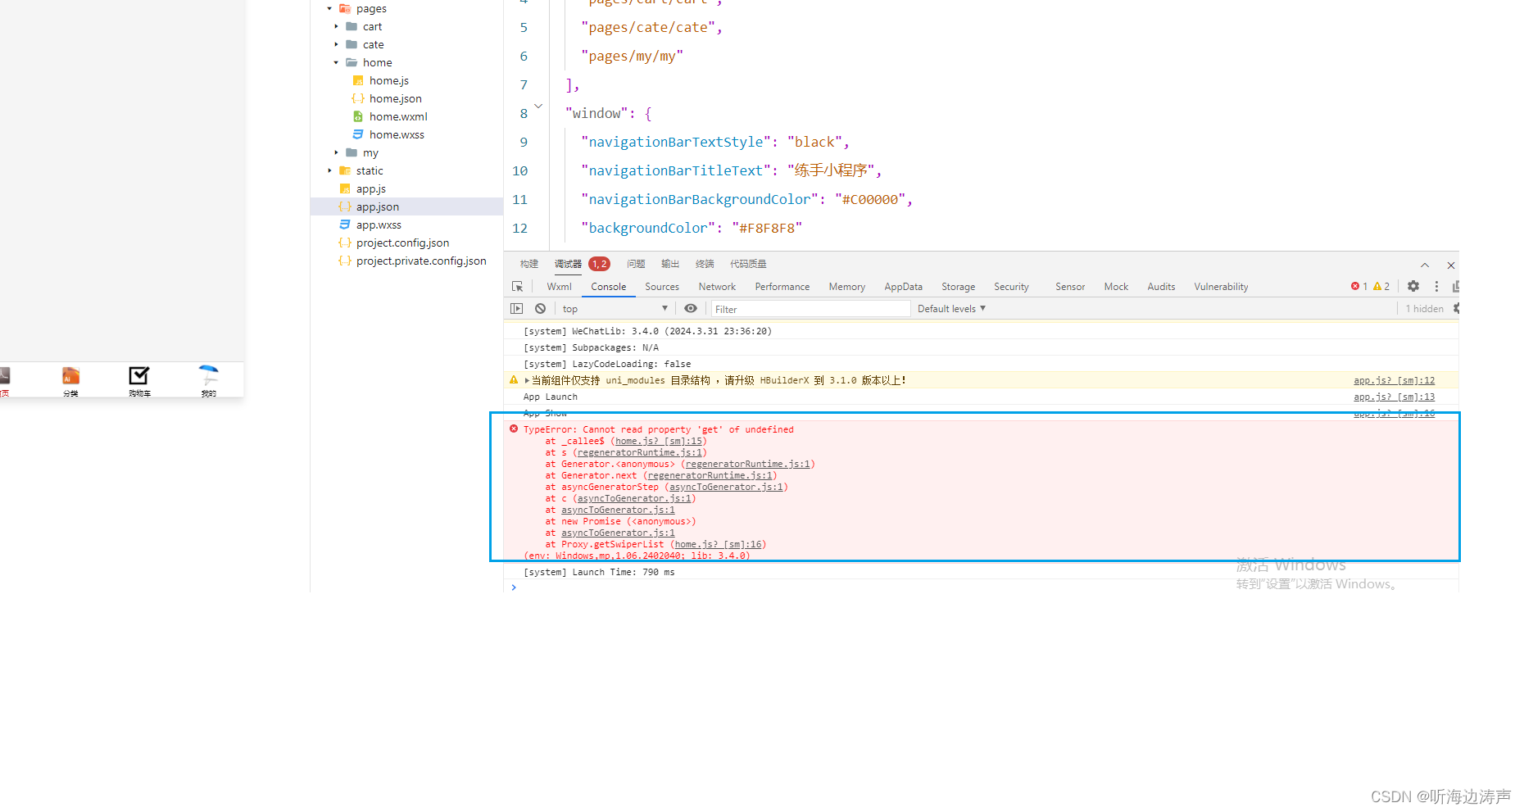Switch to the Network tab
The height and width of the screenshot is (812, 1524).
pos(716,286)
